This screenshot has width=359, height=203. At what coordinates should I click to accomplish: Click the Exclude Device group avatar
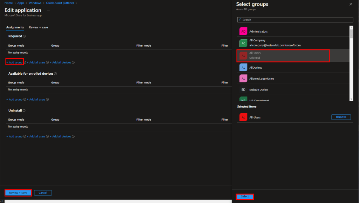point(243,90)
